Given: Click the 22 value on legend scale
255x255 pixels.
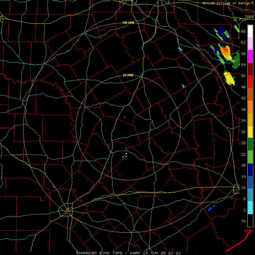Looking at the screenshot, I should [243, 154].
